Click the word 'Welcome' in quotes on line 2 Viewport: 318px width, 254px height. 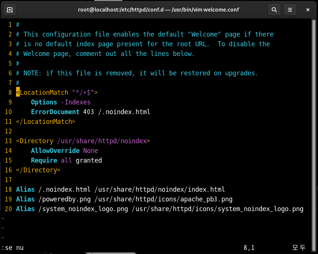tap(204, 34)
